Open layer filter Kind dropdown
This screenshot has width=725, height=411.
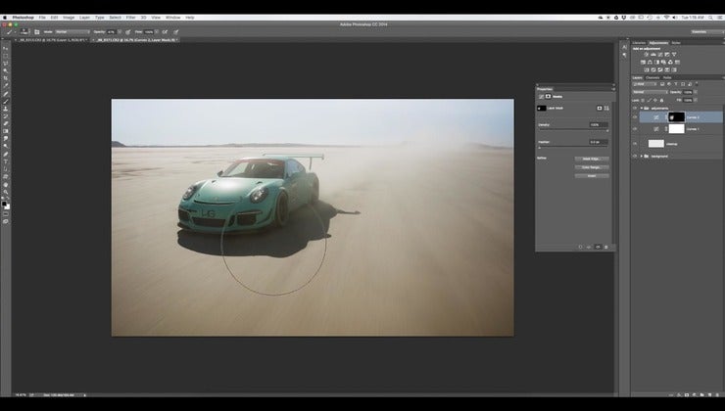tap(645, 84)
